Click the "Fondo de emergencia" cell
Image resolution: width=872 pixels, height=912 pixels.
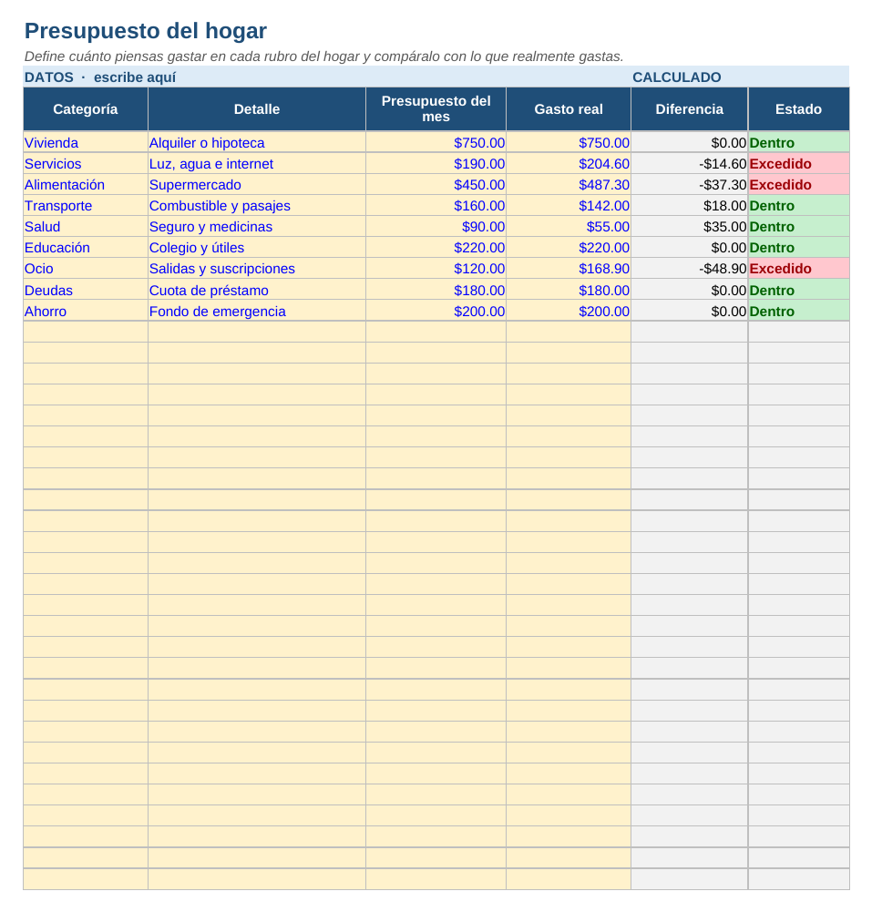pyautogui.click(x=257, y=311)
